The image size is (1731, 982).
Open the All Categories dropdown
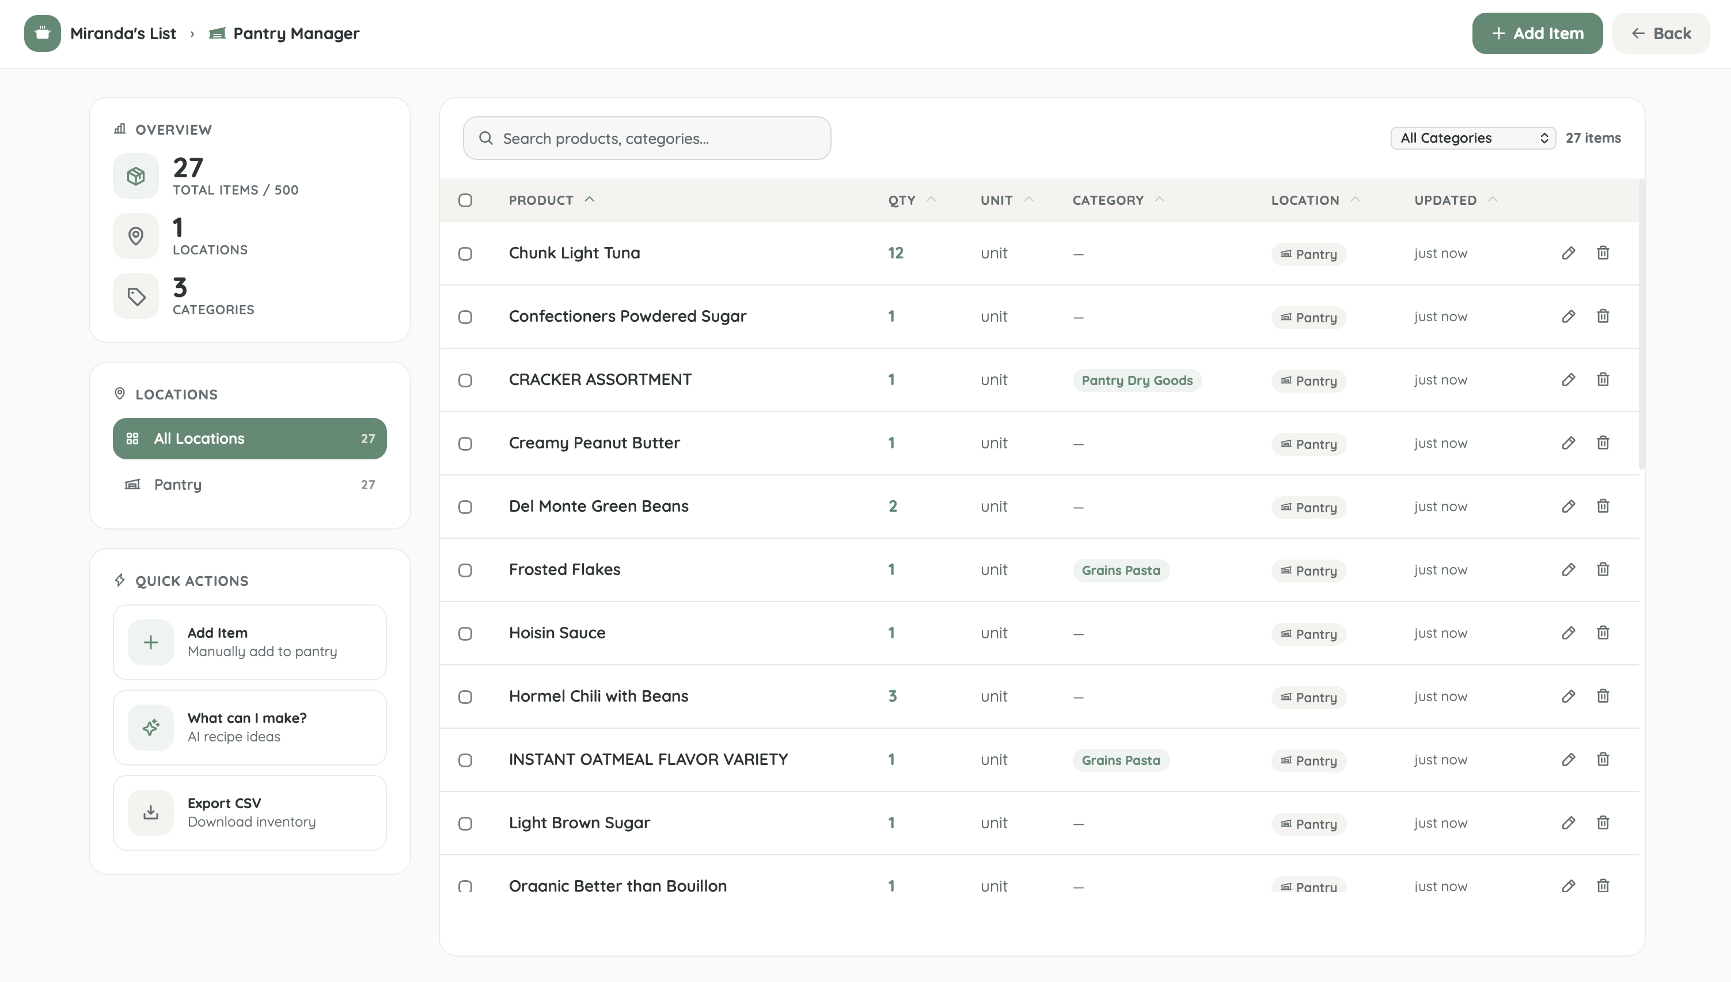pos(1472,138)
